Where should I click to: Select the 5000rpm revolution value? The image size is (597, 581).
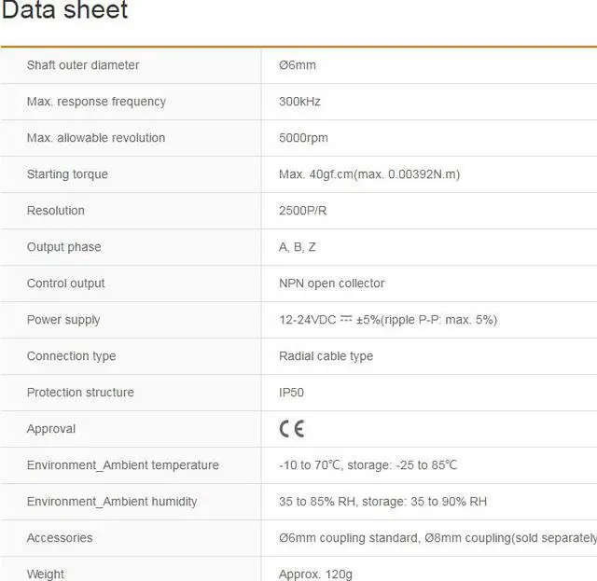point(303,138)
